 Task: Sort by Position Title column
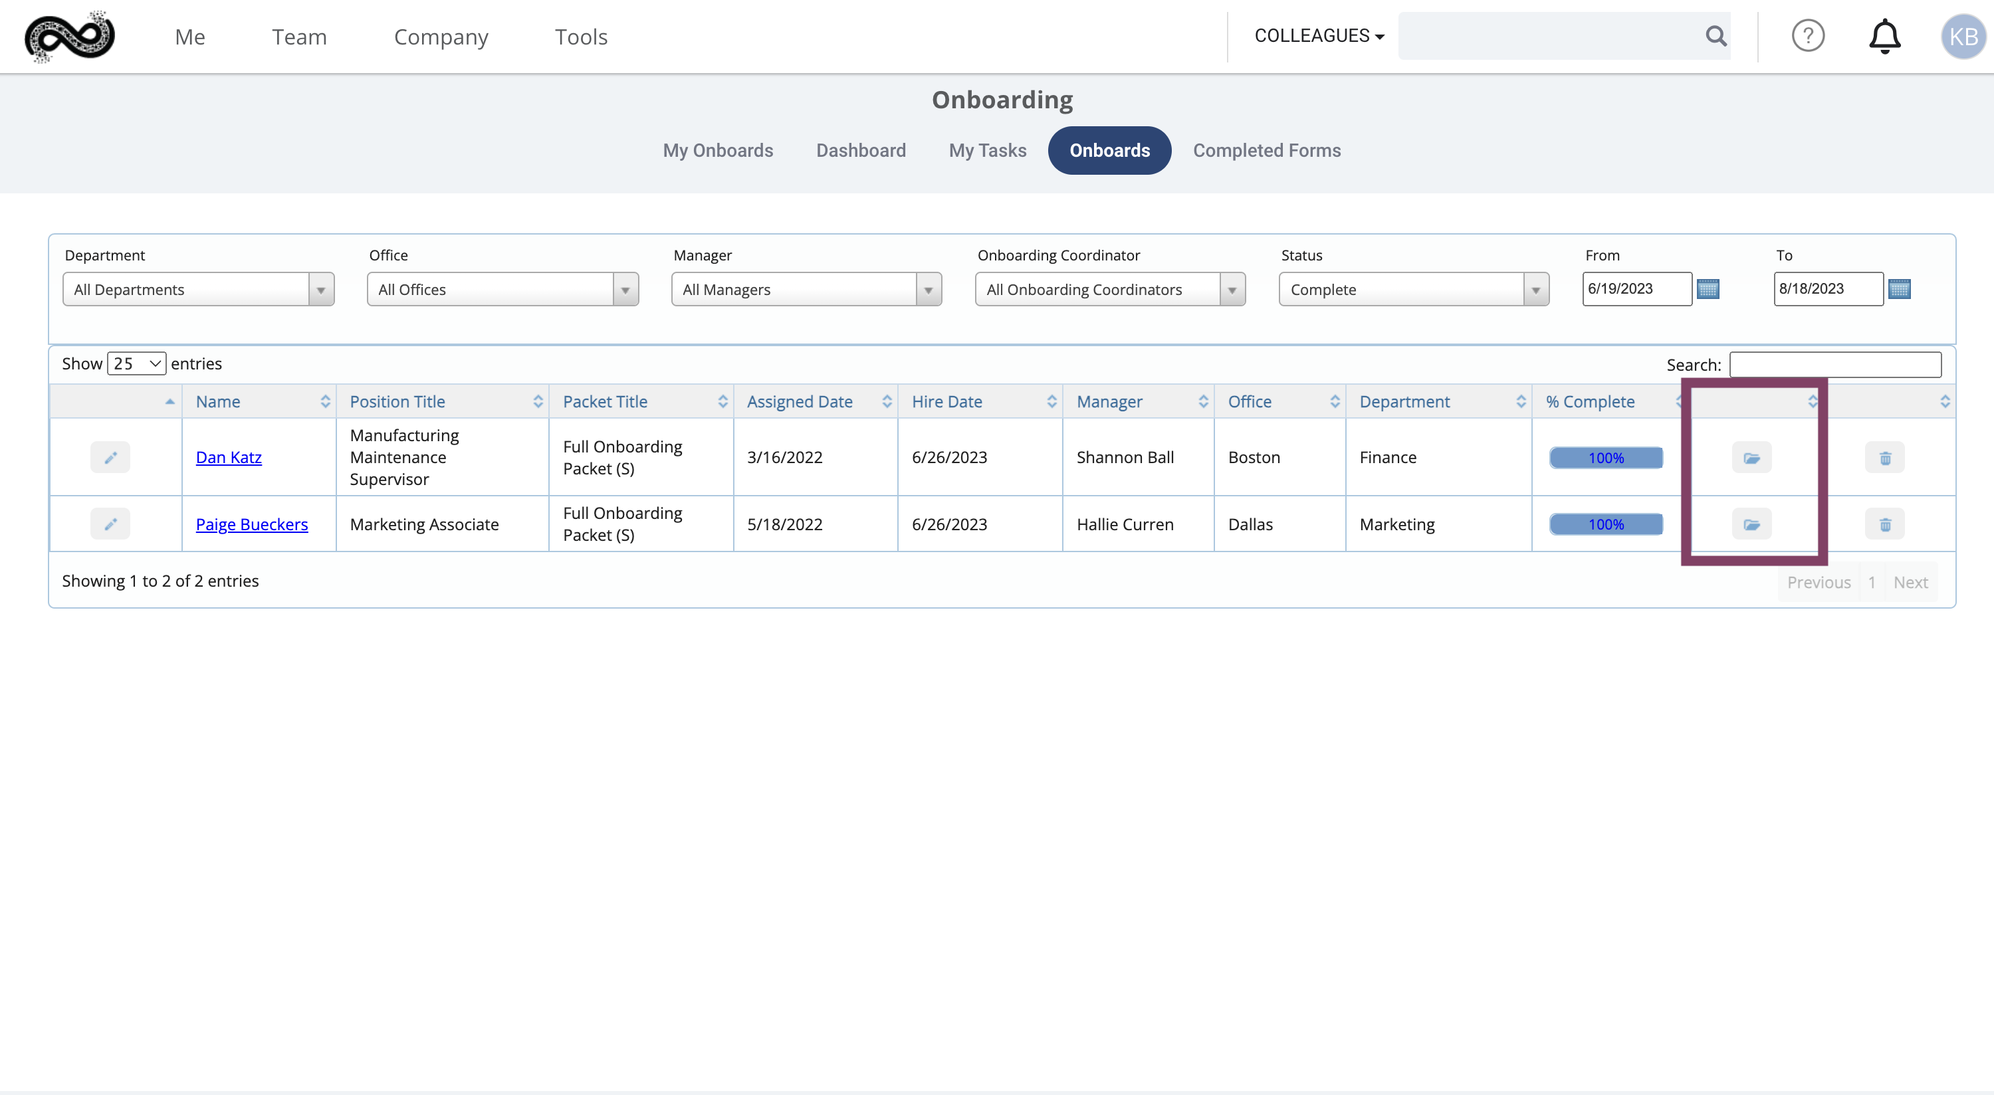pyautogui.click(x=443, y=401)
